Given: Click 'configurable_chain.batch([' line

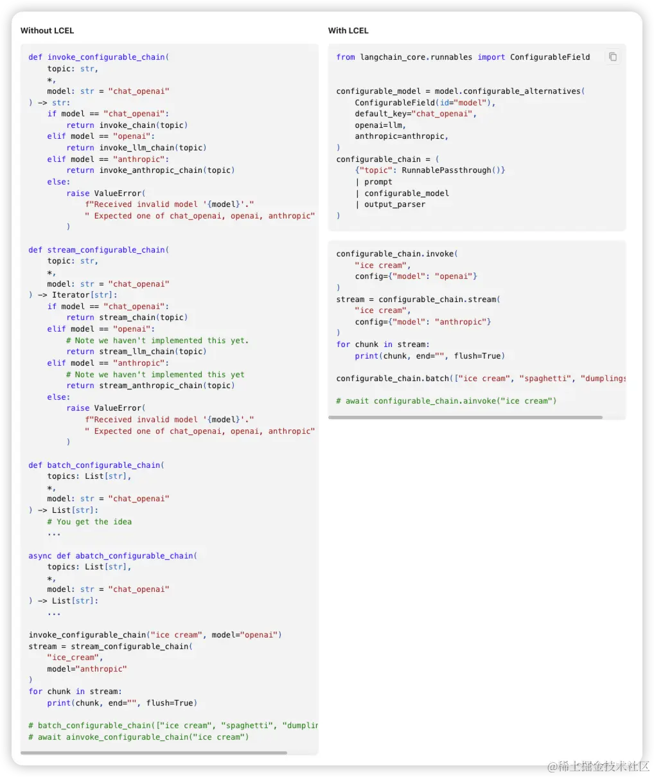Looking at the screenshot, I should pyautogui.click(x=481, y=379).
